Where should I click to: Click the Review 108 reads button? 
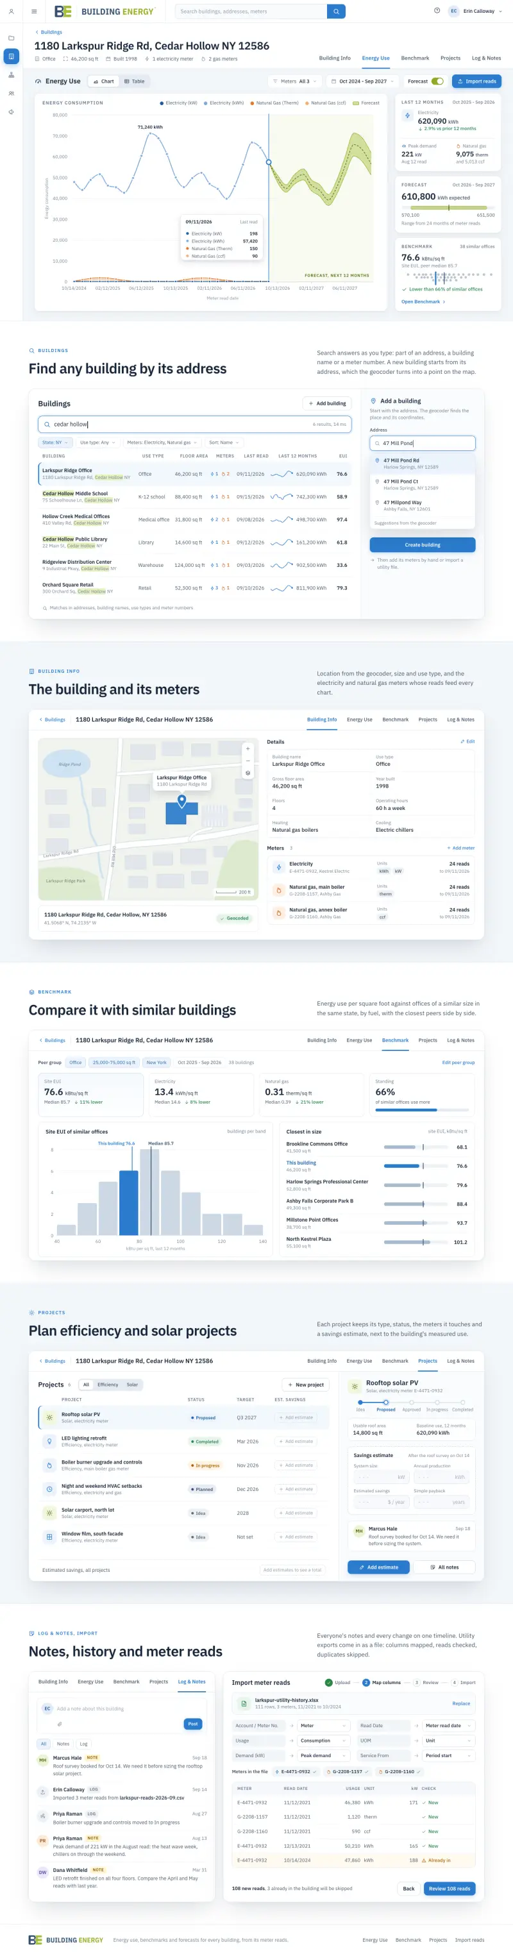click(x=450, y=1889)
